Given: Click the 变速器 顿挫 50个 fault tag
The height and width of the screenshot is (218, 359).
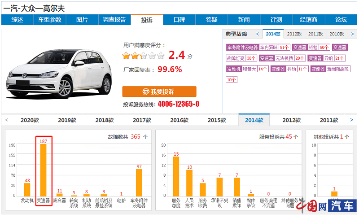Looking at the screenshot, I should 311,47.
